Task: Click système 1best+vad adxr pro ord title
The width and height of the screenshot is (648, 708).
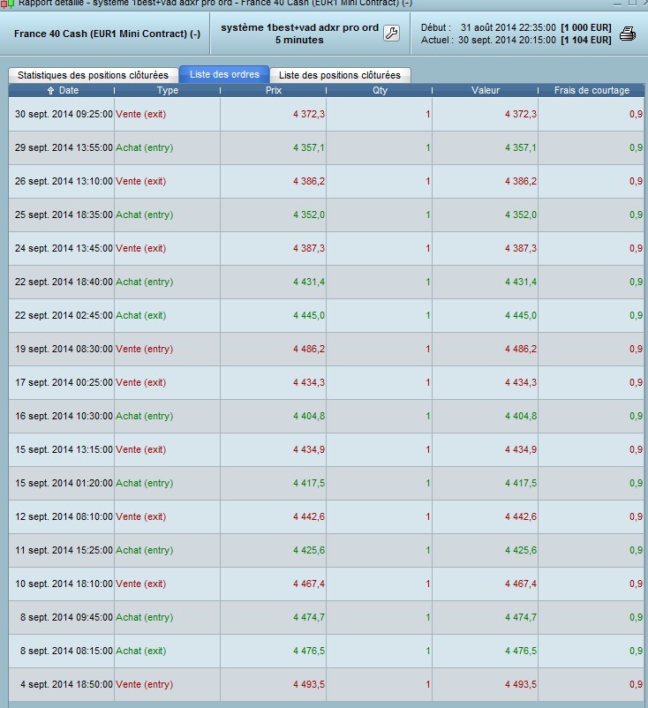Action: pyautogui.click(x=299, y=27)
